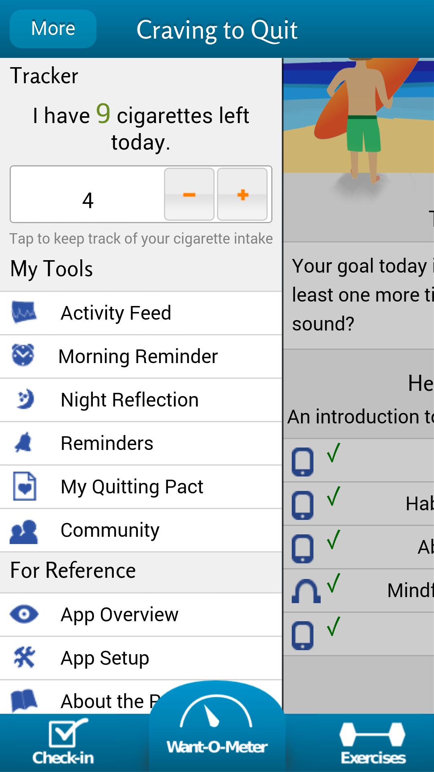
Task: Tap the My Quitting Pact document icon
Action: (25, 487)
